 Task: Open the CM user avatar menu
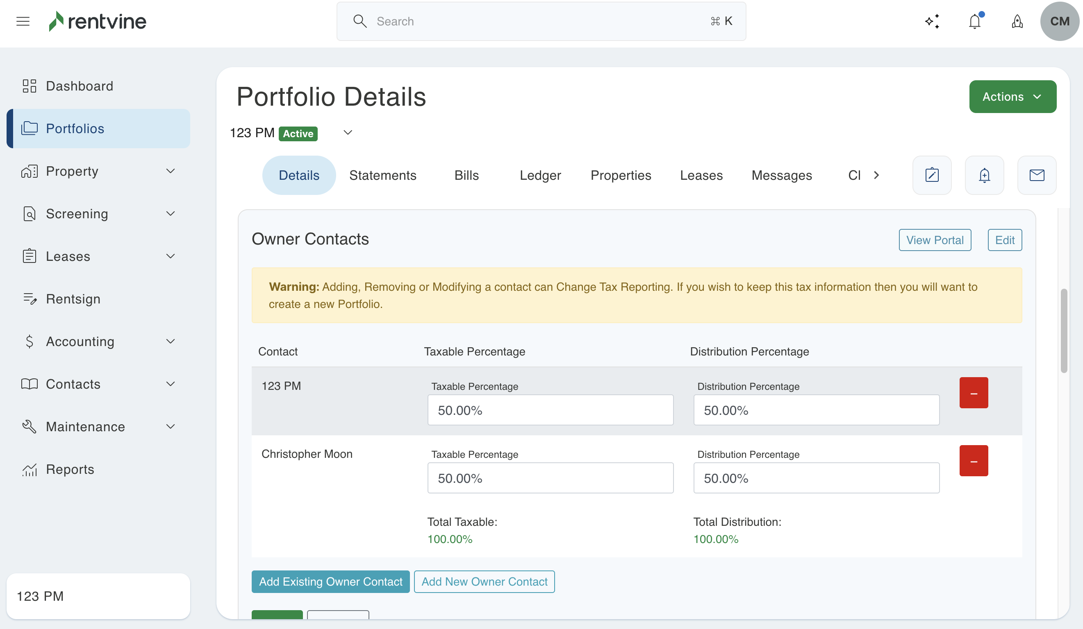[1059, 21]
